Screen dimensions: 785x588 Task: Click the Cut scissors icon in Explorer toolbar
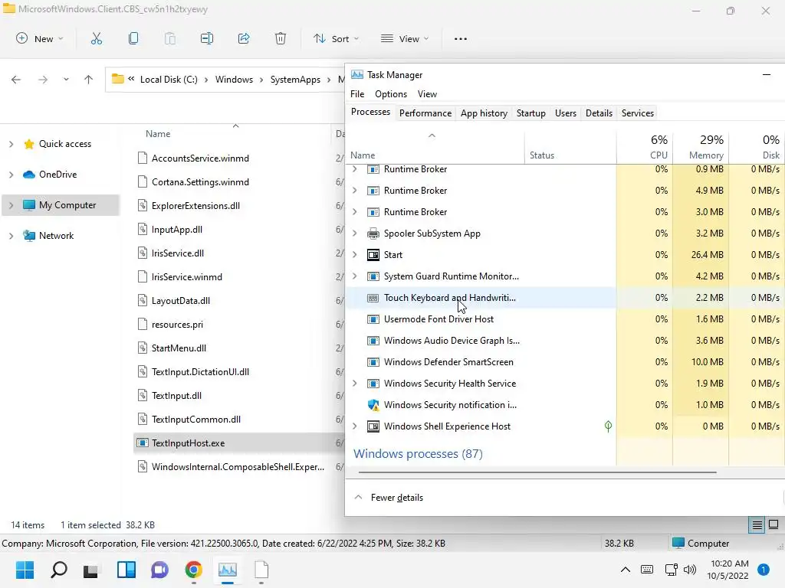[96, 38]
